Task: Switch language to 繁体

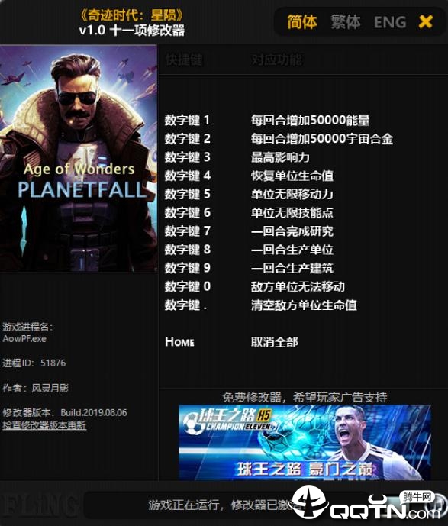Action: coord(346,22)
